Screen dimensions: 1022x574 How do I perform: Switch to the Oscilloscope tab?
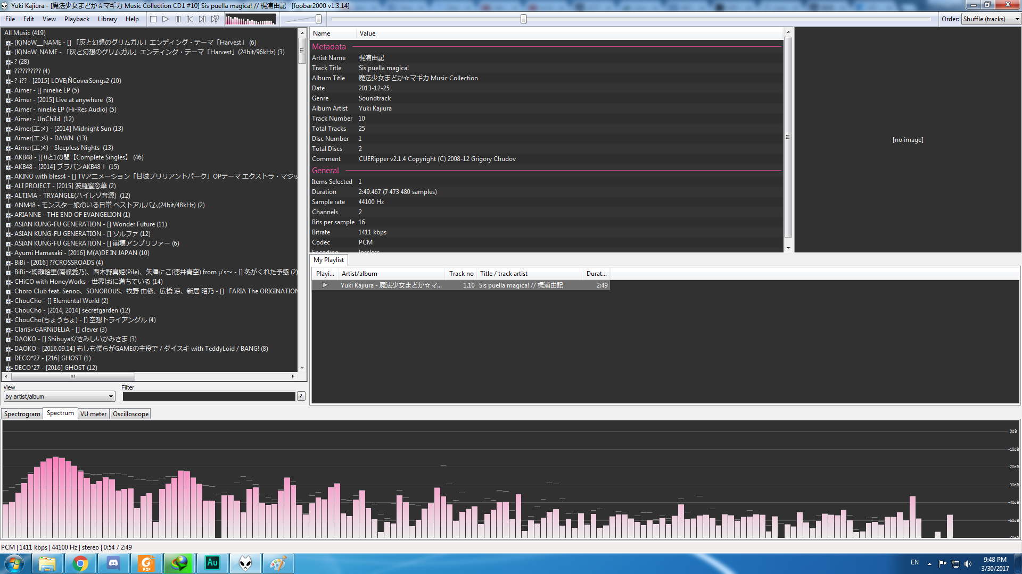(130, 414)
